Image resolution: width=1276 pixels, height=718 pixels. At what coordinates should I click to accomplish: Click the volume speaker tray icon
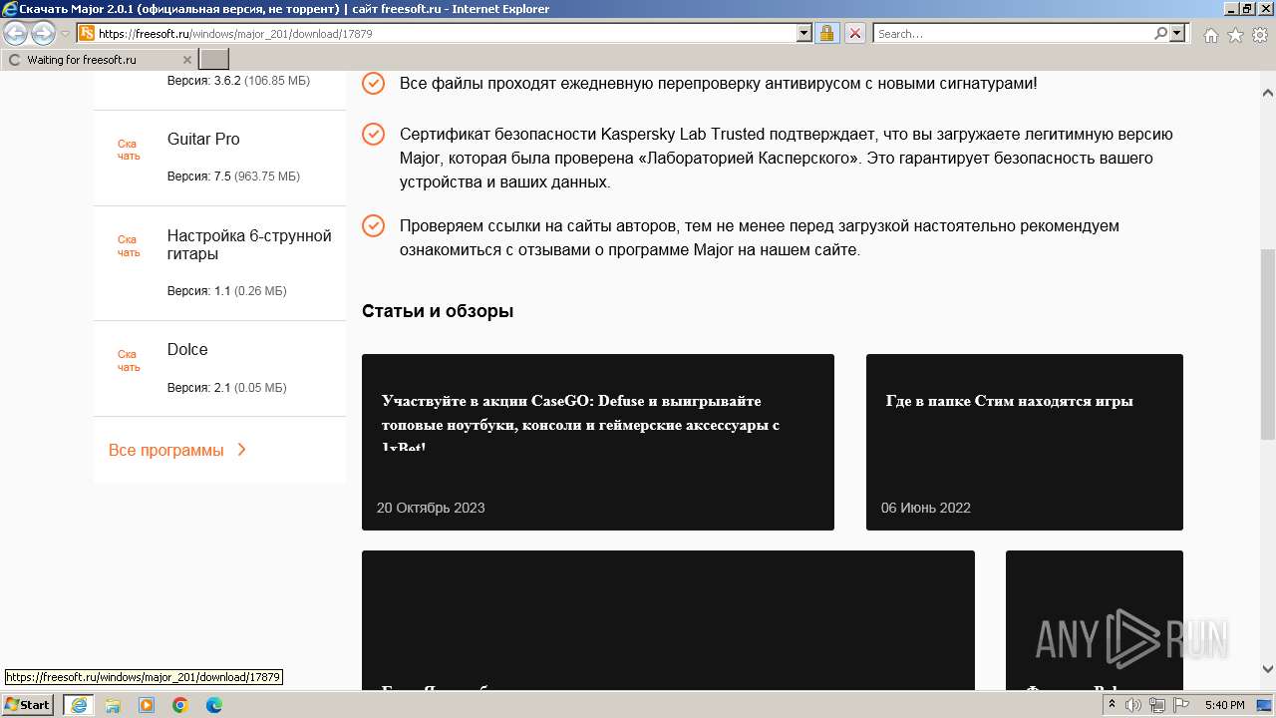point(1133,705)
